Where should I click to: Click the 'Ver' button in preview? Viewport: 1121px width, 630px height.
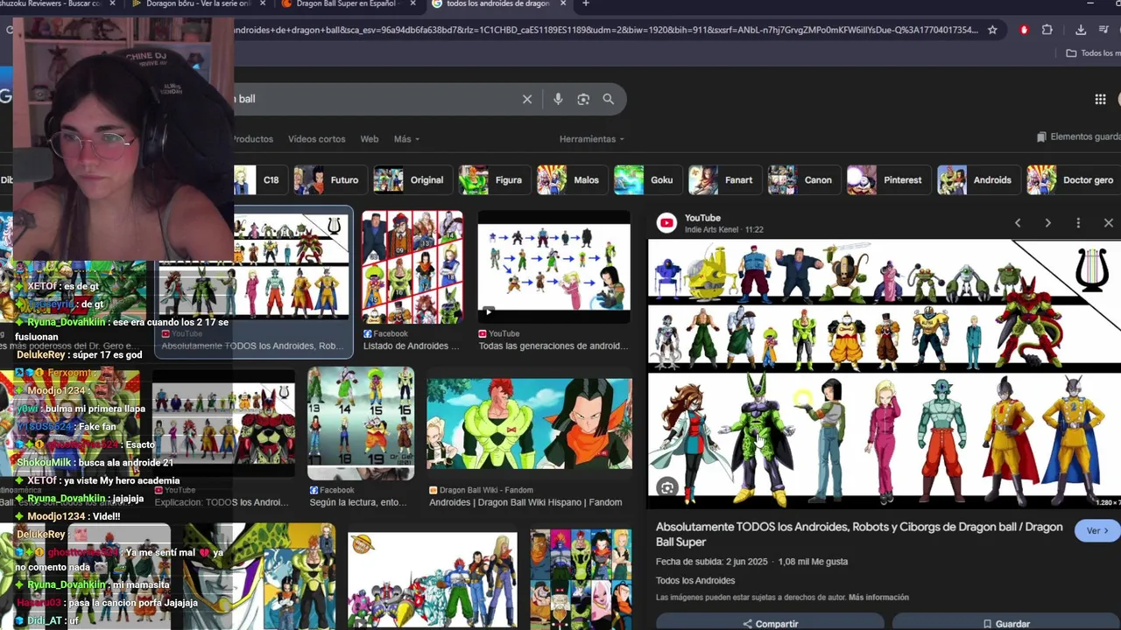tap(1096, 531)
